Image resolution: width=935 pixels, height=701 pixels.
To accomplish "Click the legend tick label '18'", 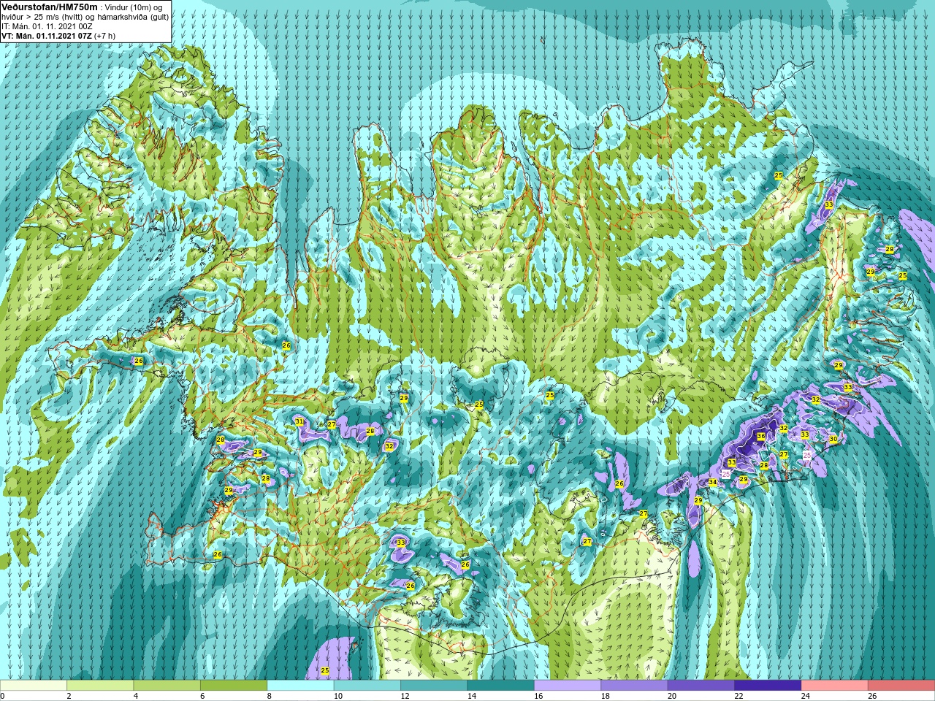I will 606,696.
